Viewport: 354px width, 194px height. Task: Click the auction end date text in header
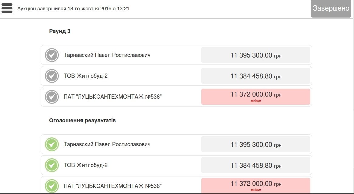73,8
